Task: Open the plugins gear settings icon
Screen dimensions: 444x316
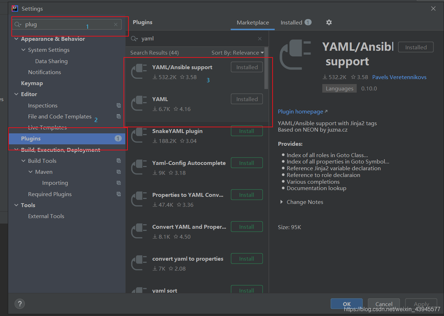Action: click(329, 22)
